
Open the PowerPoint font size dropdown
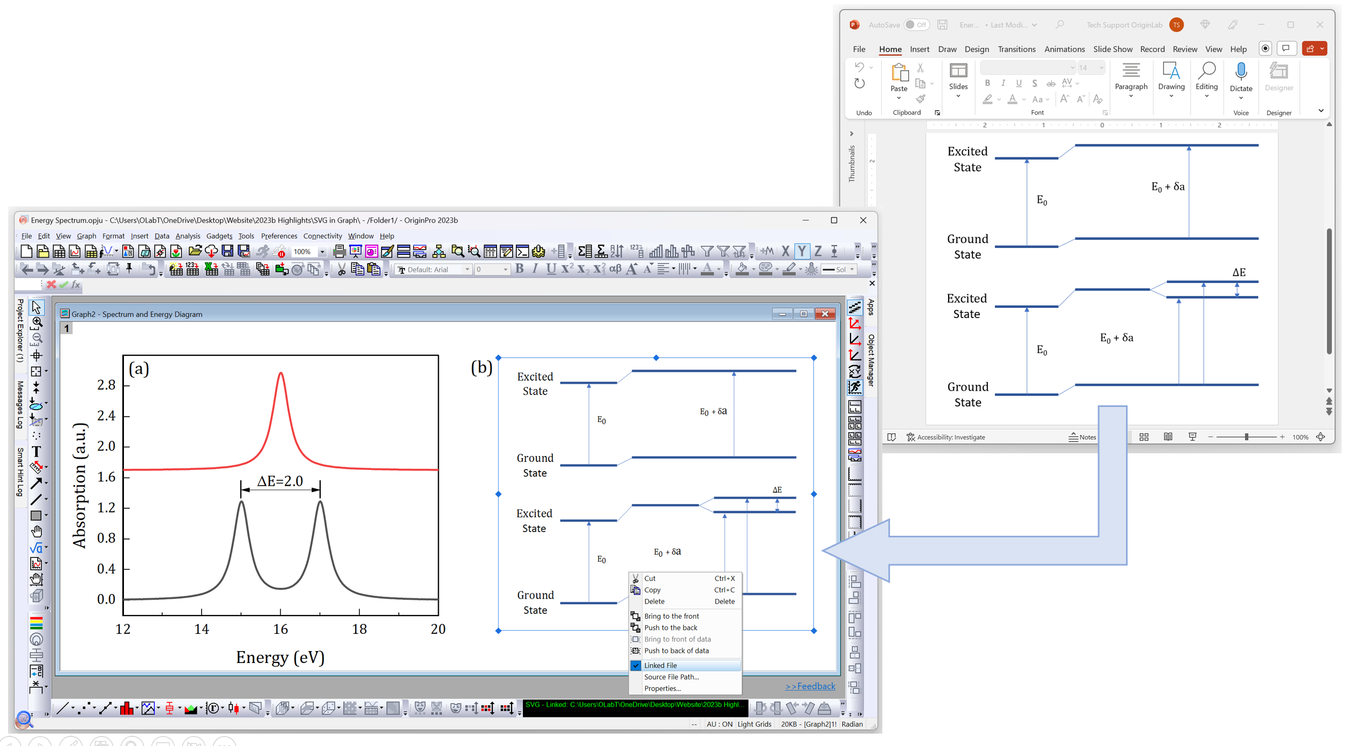click(x=1101, y=68)
